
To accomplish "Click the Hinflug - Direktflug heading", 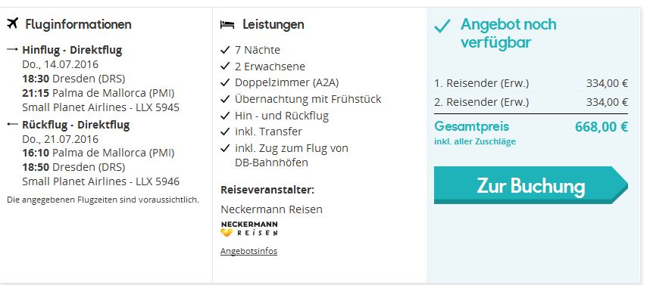I will coord(72,51).
